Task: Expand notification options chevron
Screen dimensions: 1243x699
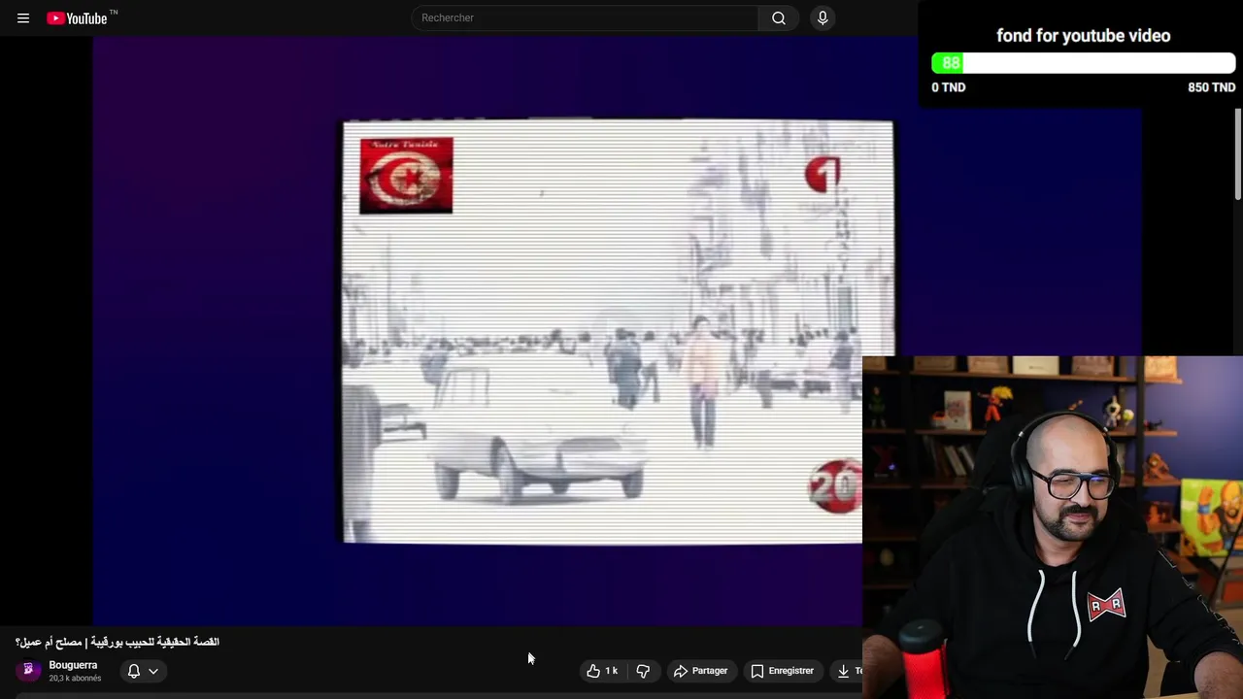Action: (153, 671)
